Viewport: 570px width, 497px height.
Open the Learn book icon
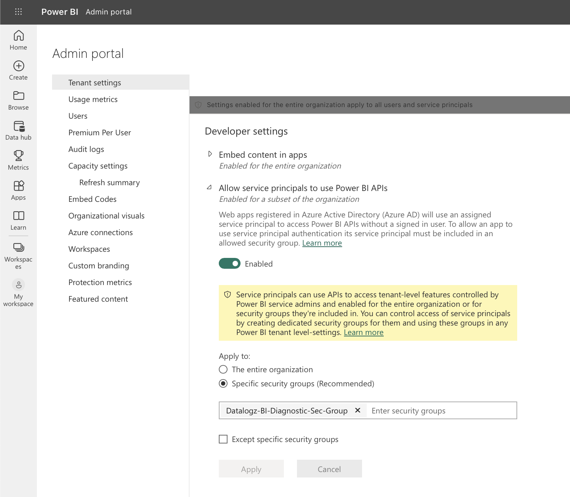(18, 216)
